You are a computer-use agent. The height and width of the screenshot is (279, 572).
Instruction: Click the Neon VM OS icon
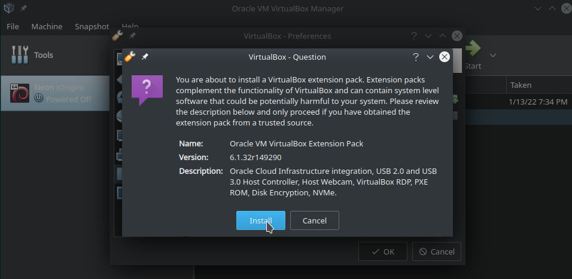(20, 93)
